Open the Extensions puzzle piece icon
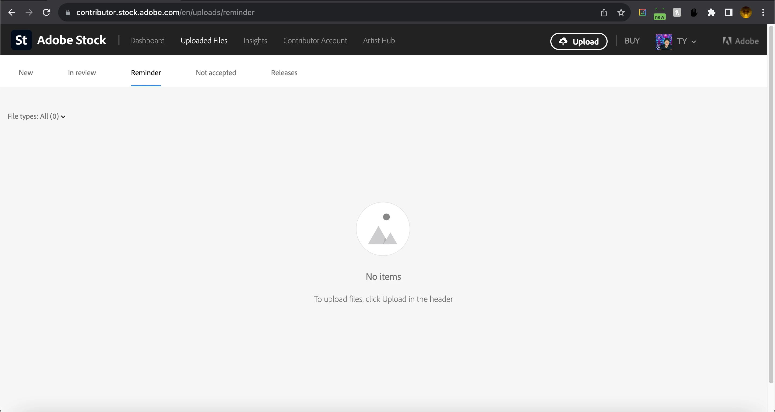Image resolution: width=775 pixels, height=412 pixels. tap(711, 12)
